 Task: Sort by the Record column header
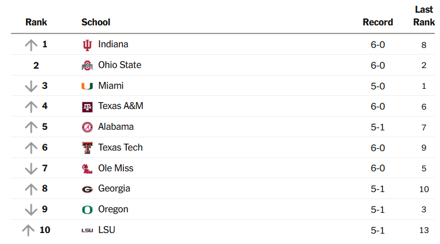click(x=378, y=22)
